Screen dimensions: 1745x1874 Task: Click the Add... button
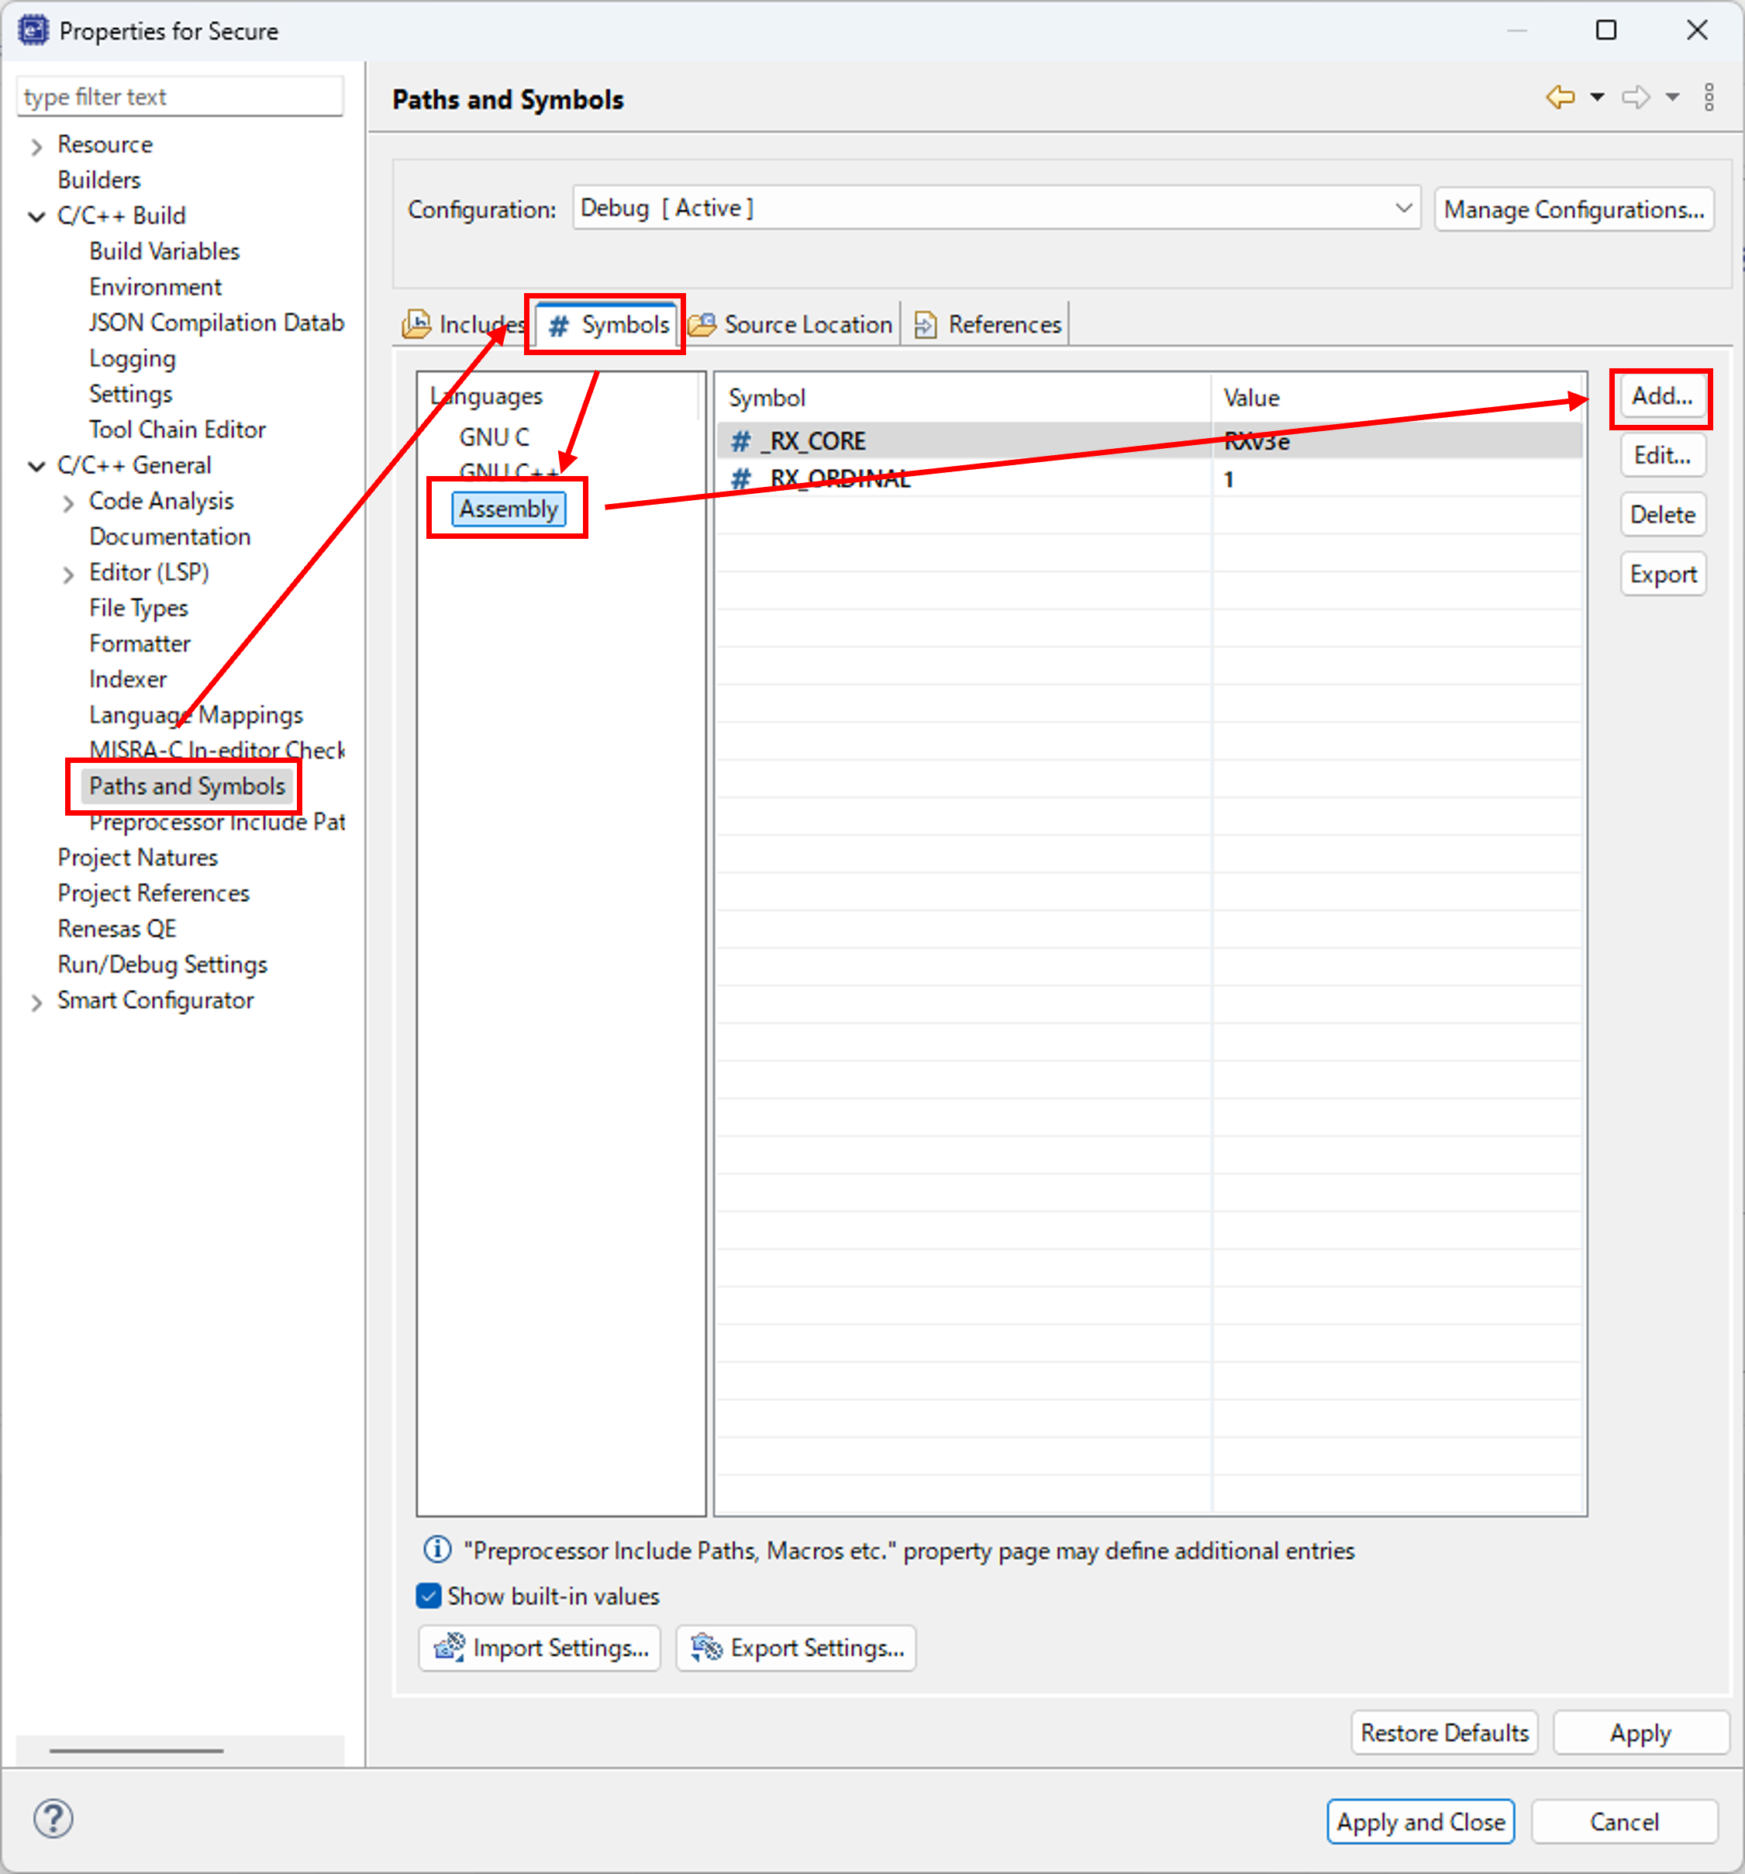coord(1662,396)
